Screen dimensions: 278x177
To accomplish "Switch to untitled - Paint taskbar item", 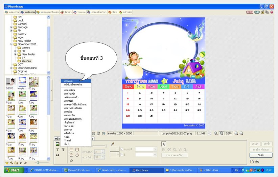I will click(214, 170).
